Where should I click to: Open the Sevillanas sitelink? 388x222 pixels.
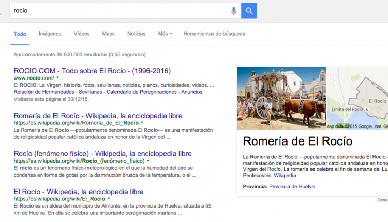[x=91, y=92]
